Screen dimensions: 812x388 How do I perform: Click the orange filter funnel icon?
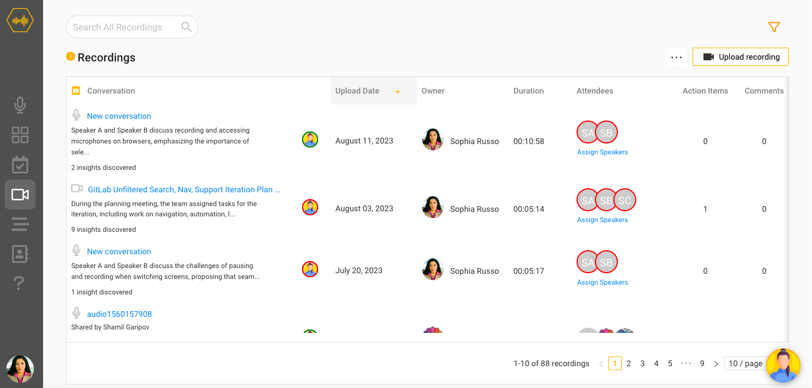tap(774, 27)
